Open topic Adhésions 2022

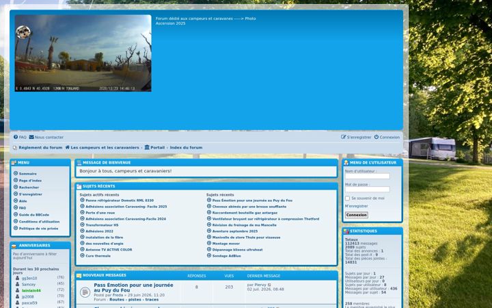[100, 231]
